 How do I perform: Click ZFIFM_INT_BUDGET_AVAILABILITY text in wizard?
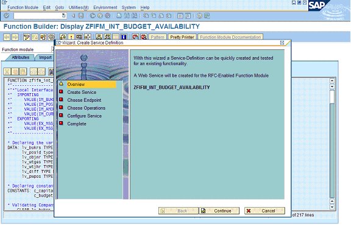click(x=172, y=87)
